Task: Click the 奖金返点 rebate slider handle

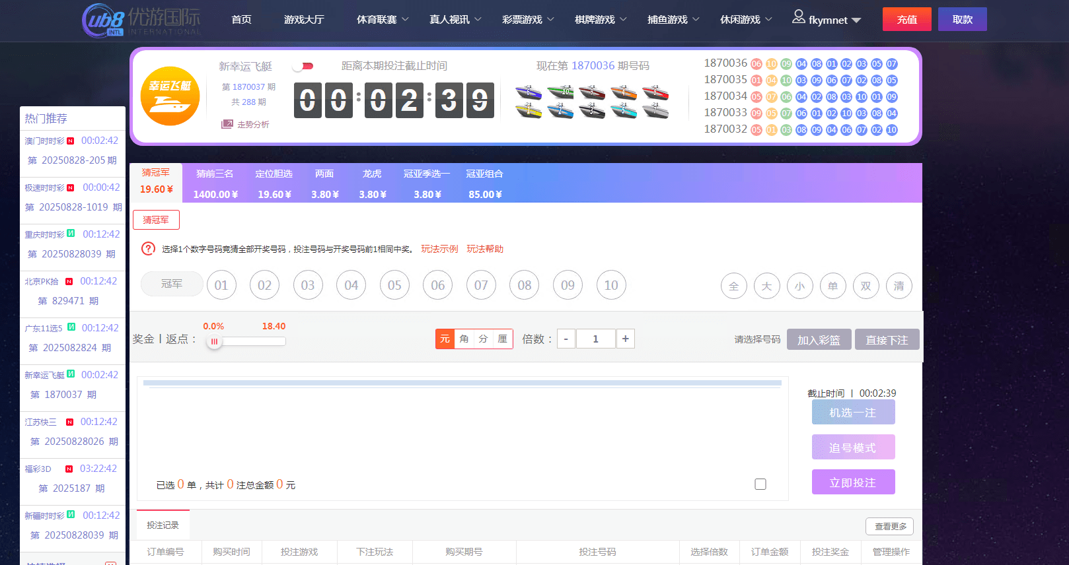Action: point(214,341)
